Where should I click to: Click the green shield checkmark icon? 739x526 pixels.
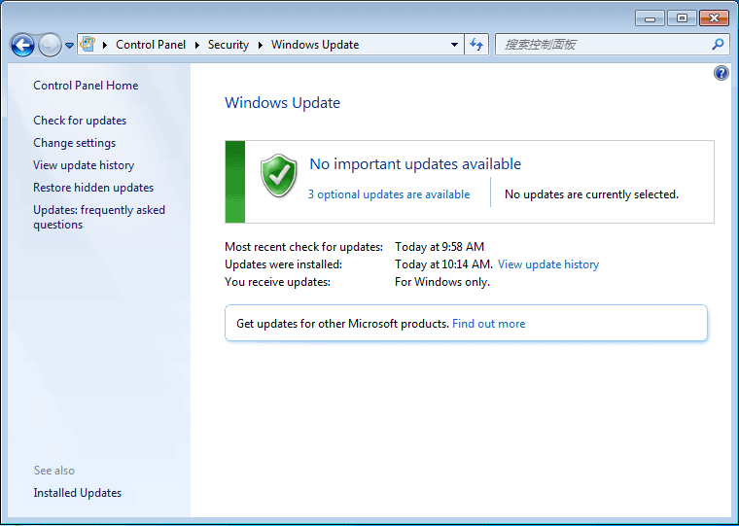[x=278, y=175]
